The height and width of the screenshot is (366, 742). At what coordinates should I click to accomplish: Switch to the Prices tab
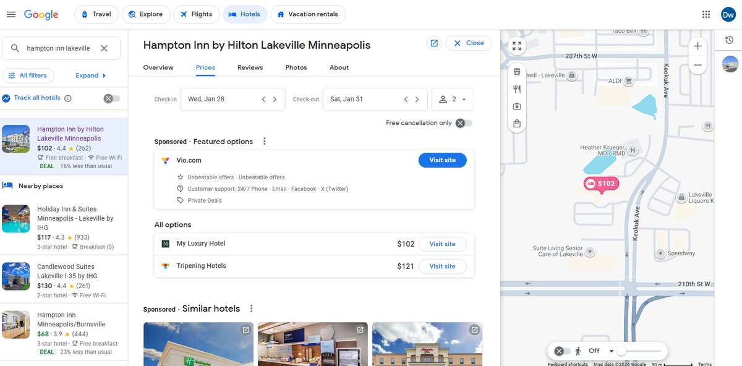click(x=205, y=67)
